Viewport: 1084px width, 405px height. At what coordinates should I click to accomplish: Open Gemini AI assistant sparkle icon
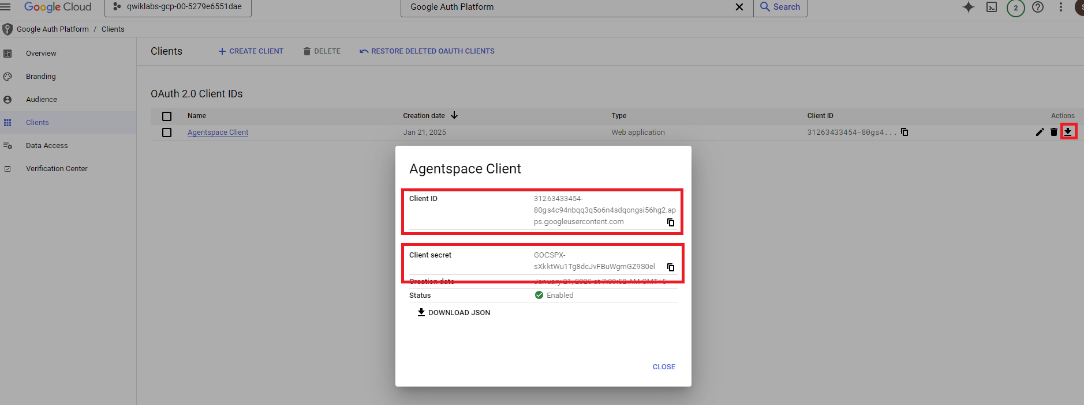point(969,7)
